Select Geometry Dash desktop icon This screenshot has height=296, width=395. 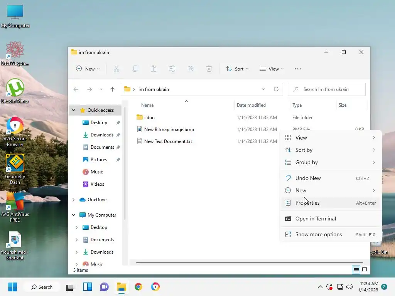[x=15, y=169]
